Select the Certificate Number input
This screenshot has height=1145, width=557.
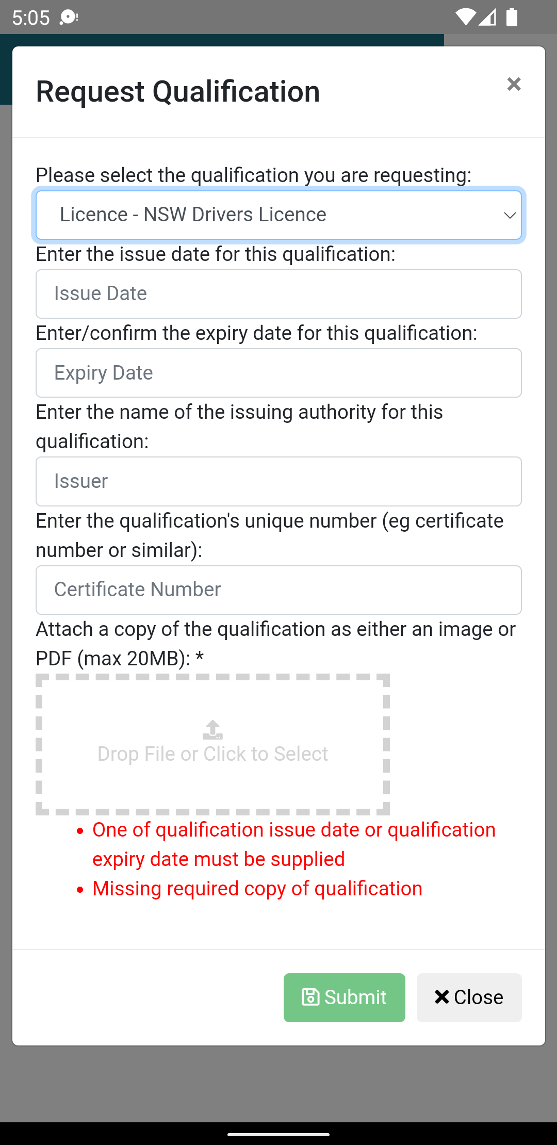(x=278, y=590)
